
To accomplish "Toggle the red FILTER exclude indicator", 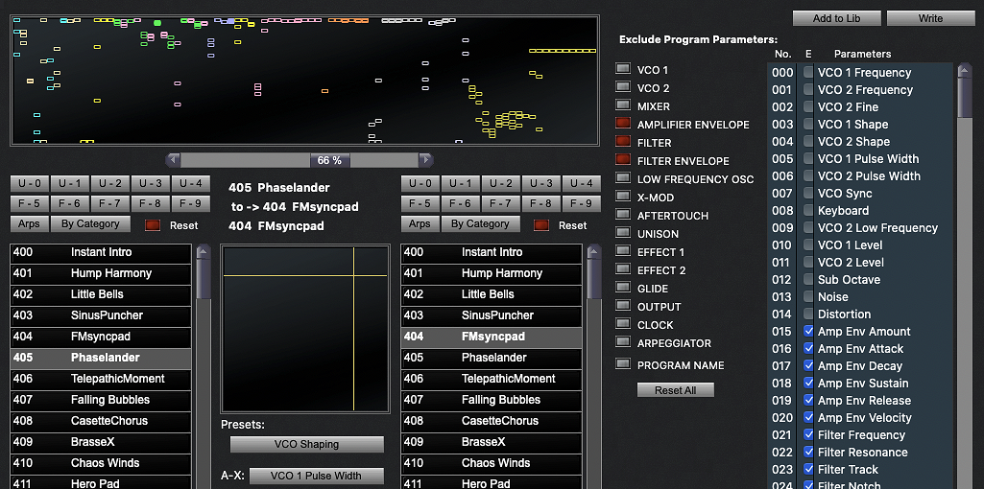I will (x=622, y=141).
